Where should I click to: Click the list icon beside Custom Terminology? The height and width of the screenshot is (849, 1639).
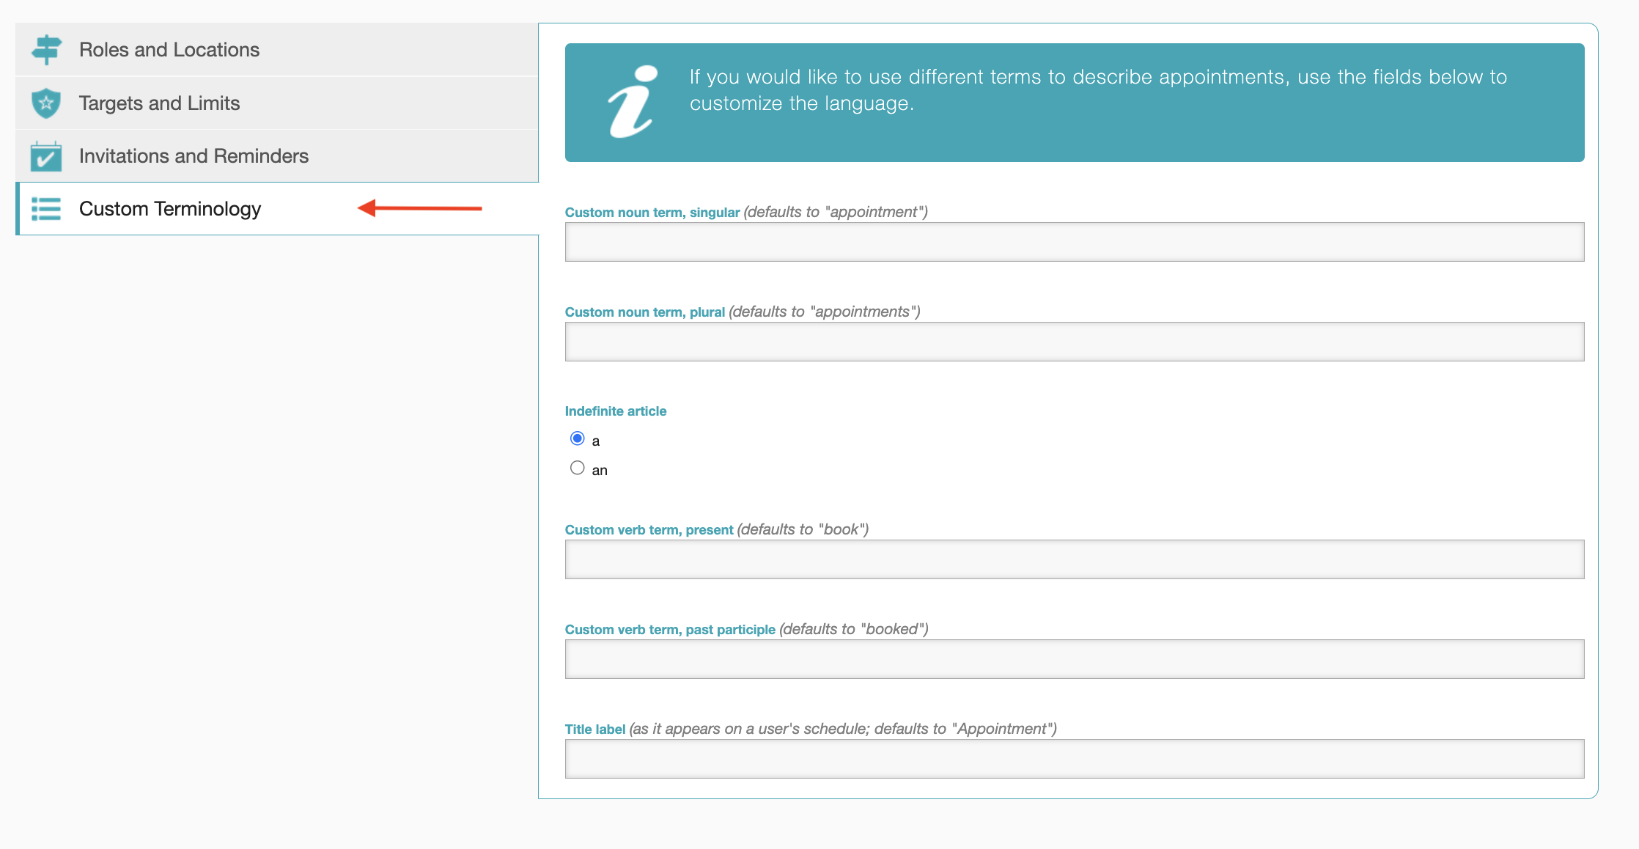[46, 209]
